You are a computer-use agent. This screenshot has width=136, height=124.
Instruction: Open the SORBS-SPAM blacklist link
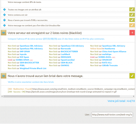click(x=23, y=60)
